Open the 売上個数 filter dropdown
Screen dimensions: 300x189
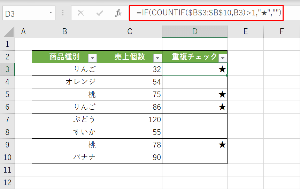tap(157, 58)
